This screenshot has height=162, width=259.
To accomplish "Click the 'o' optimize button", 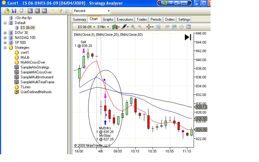I will click(x=37, y=11).
